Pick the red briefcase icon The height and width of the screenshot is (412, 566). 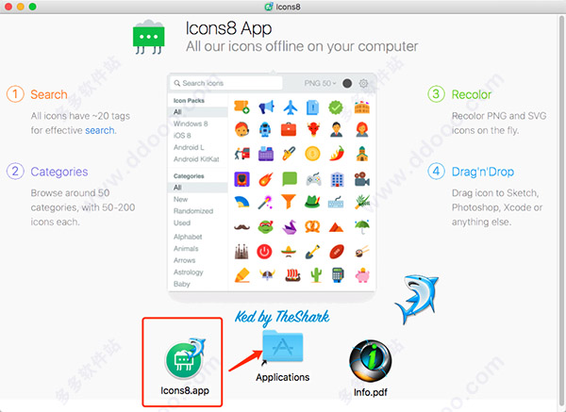click(x=289, y=129)
